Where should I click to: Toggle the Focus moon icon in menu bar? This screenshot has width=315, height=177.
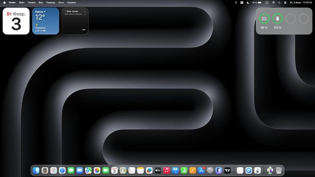coord(248,3)
